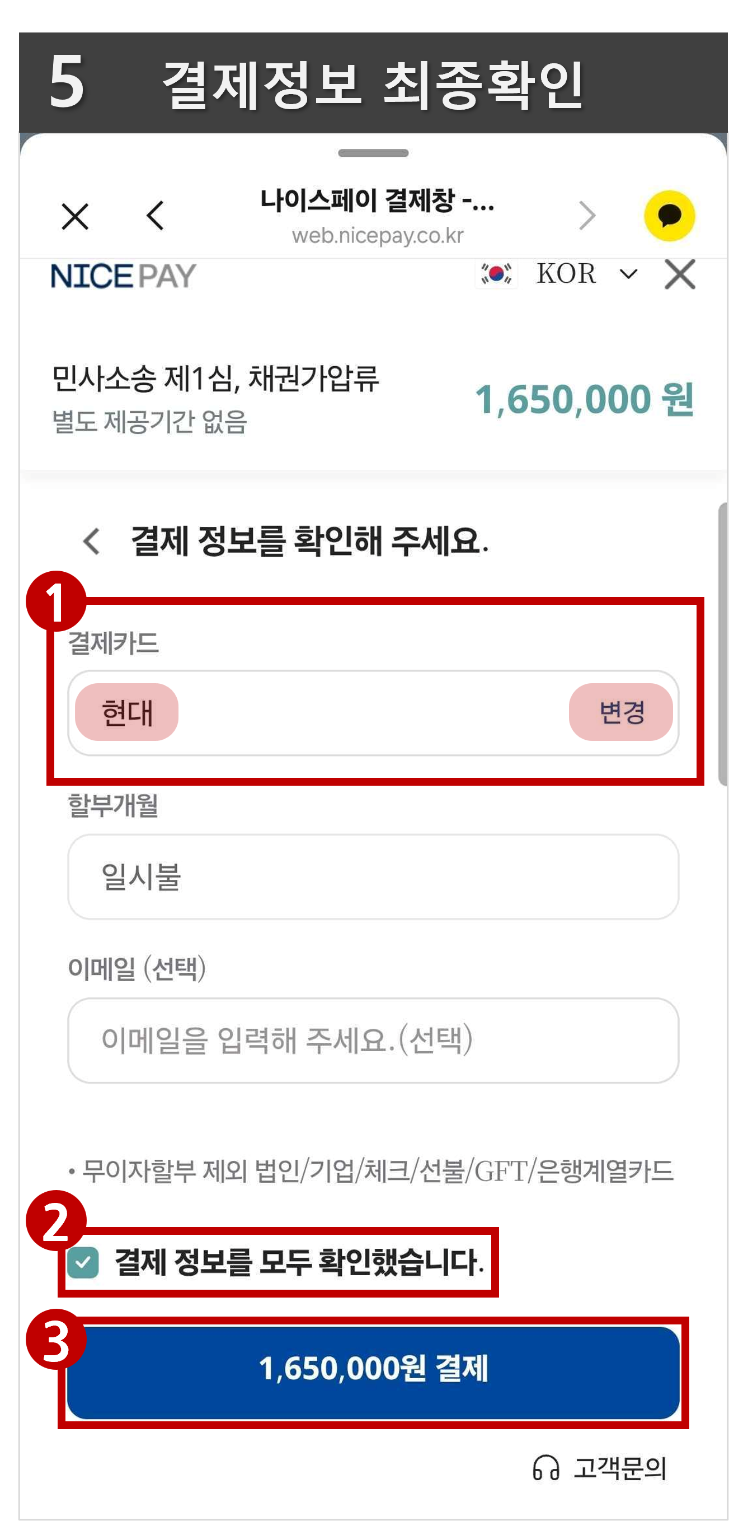Tap the yellow KakaoTalk chat icon
729x1521 pixels.
click(669, 216)
